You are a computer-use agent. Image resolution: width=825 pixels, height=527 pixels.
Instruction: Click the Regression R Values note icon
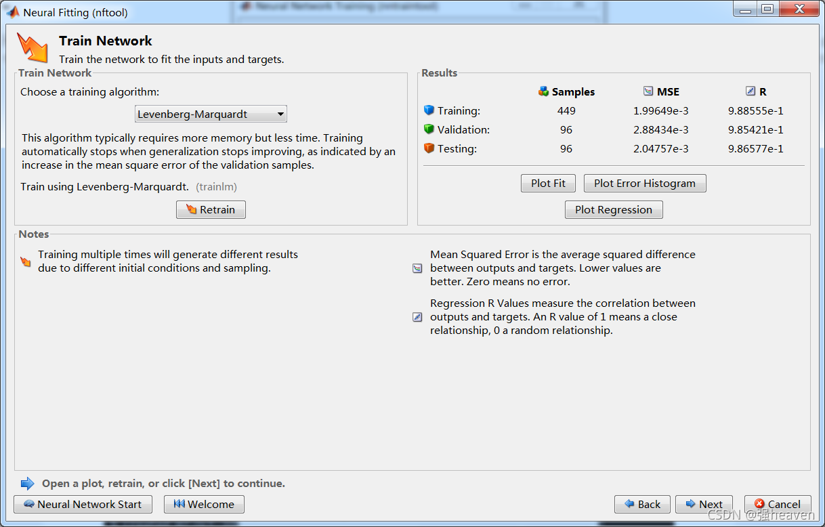[x=417, y=317]
